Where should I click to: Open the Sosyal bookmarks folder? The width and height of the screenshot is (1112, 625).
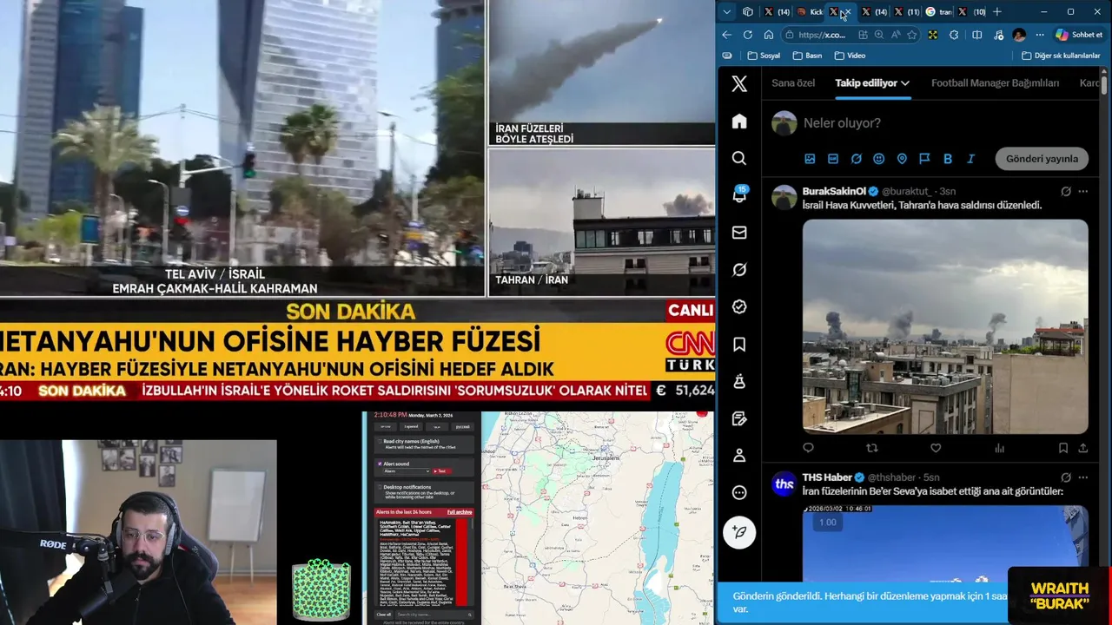click(763, 56)
